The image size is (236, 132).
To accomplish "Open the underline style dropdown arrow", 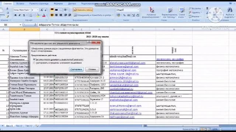I will coord(27,15).
